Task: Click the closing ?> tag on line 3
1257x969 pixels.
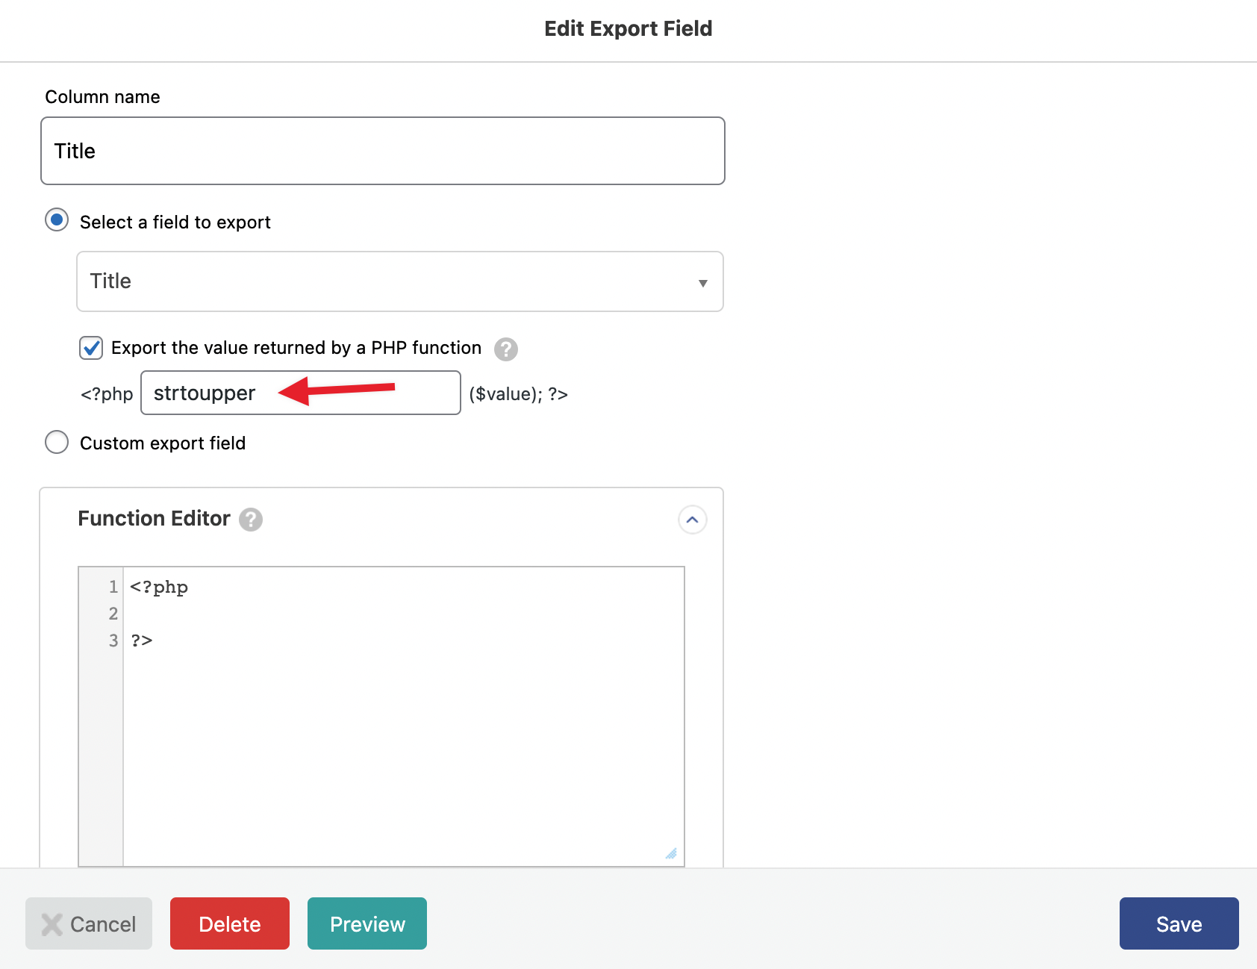Action: tap(142, 641)
